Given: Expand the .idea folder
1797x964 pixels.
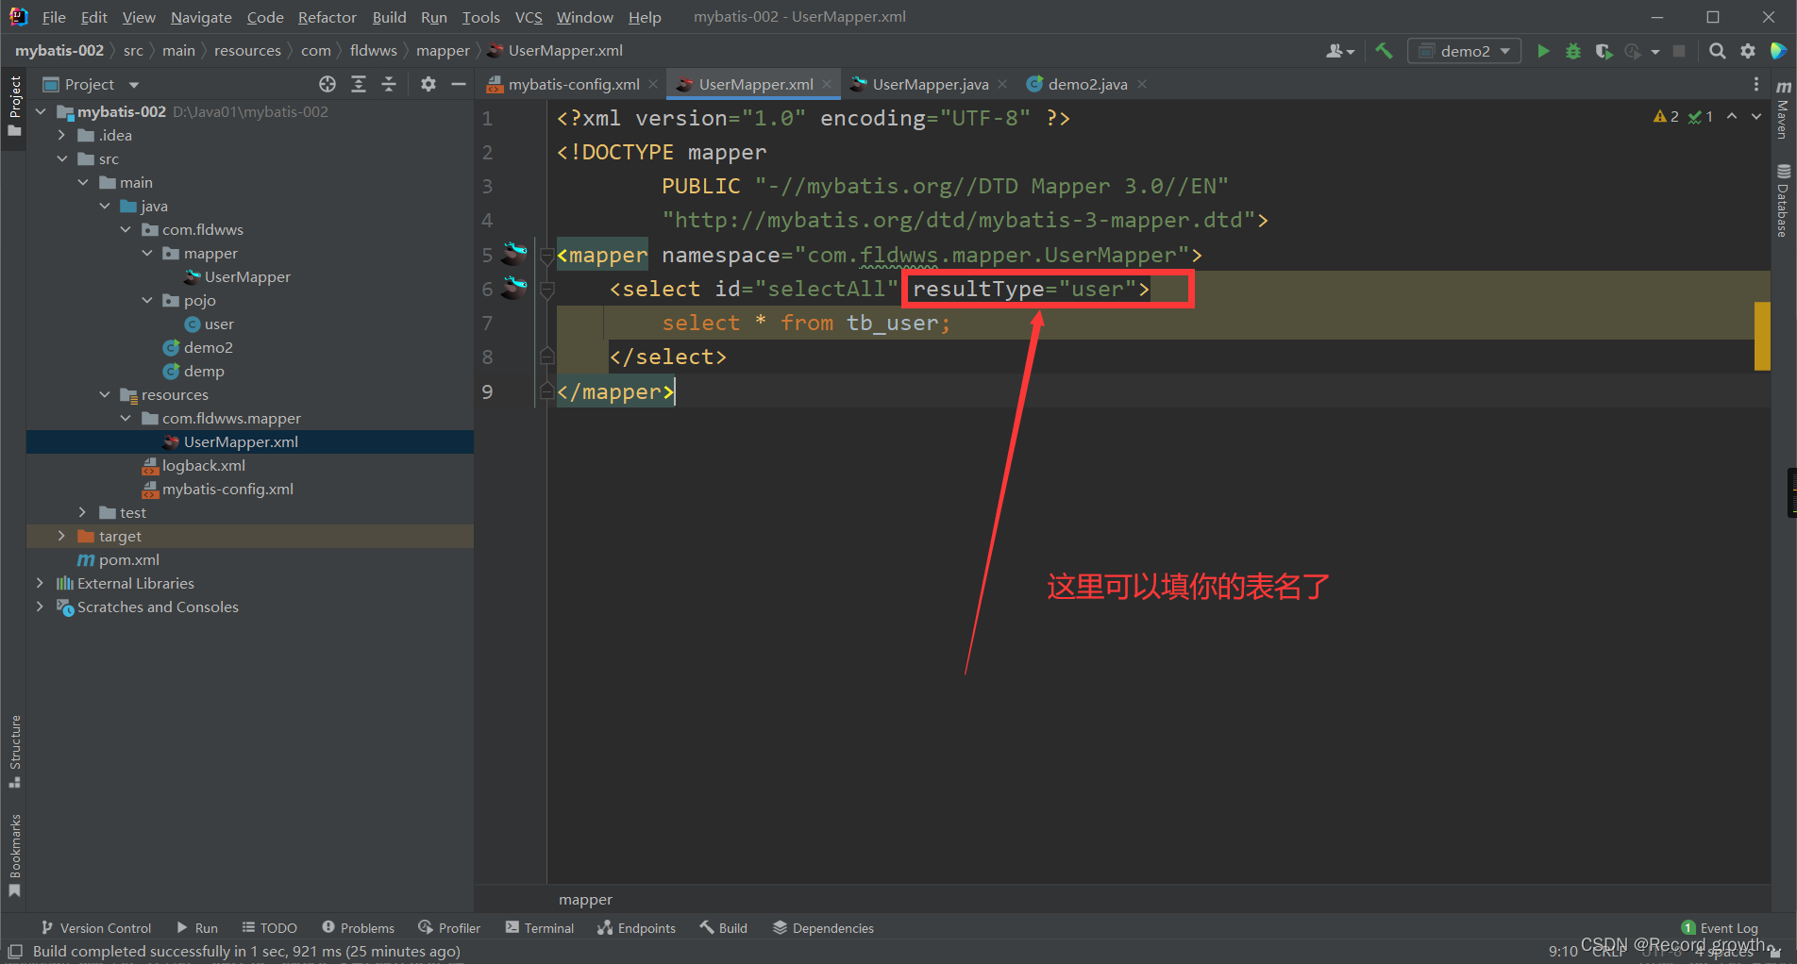Looking at the screenshot, I should 61,135.
